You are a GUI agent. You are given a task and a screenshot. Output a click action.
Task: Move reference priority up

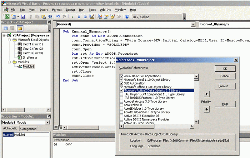(206, 94)
